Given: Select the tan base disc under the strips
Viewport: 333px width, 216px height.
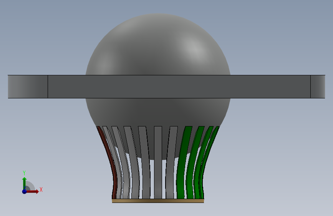Looking at the screenshot, I should pos(158,201).
